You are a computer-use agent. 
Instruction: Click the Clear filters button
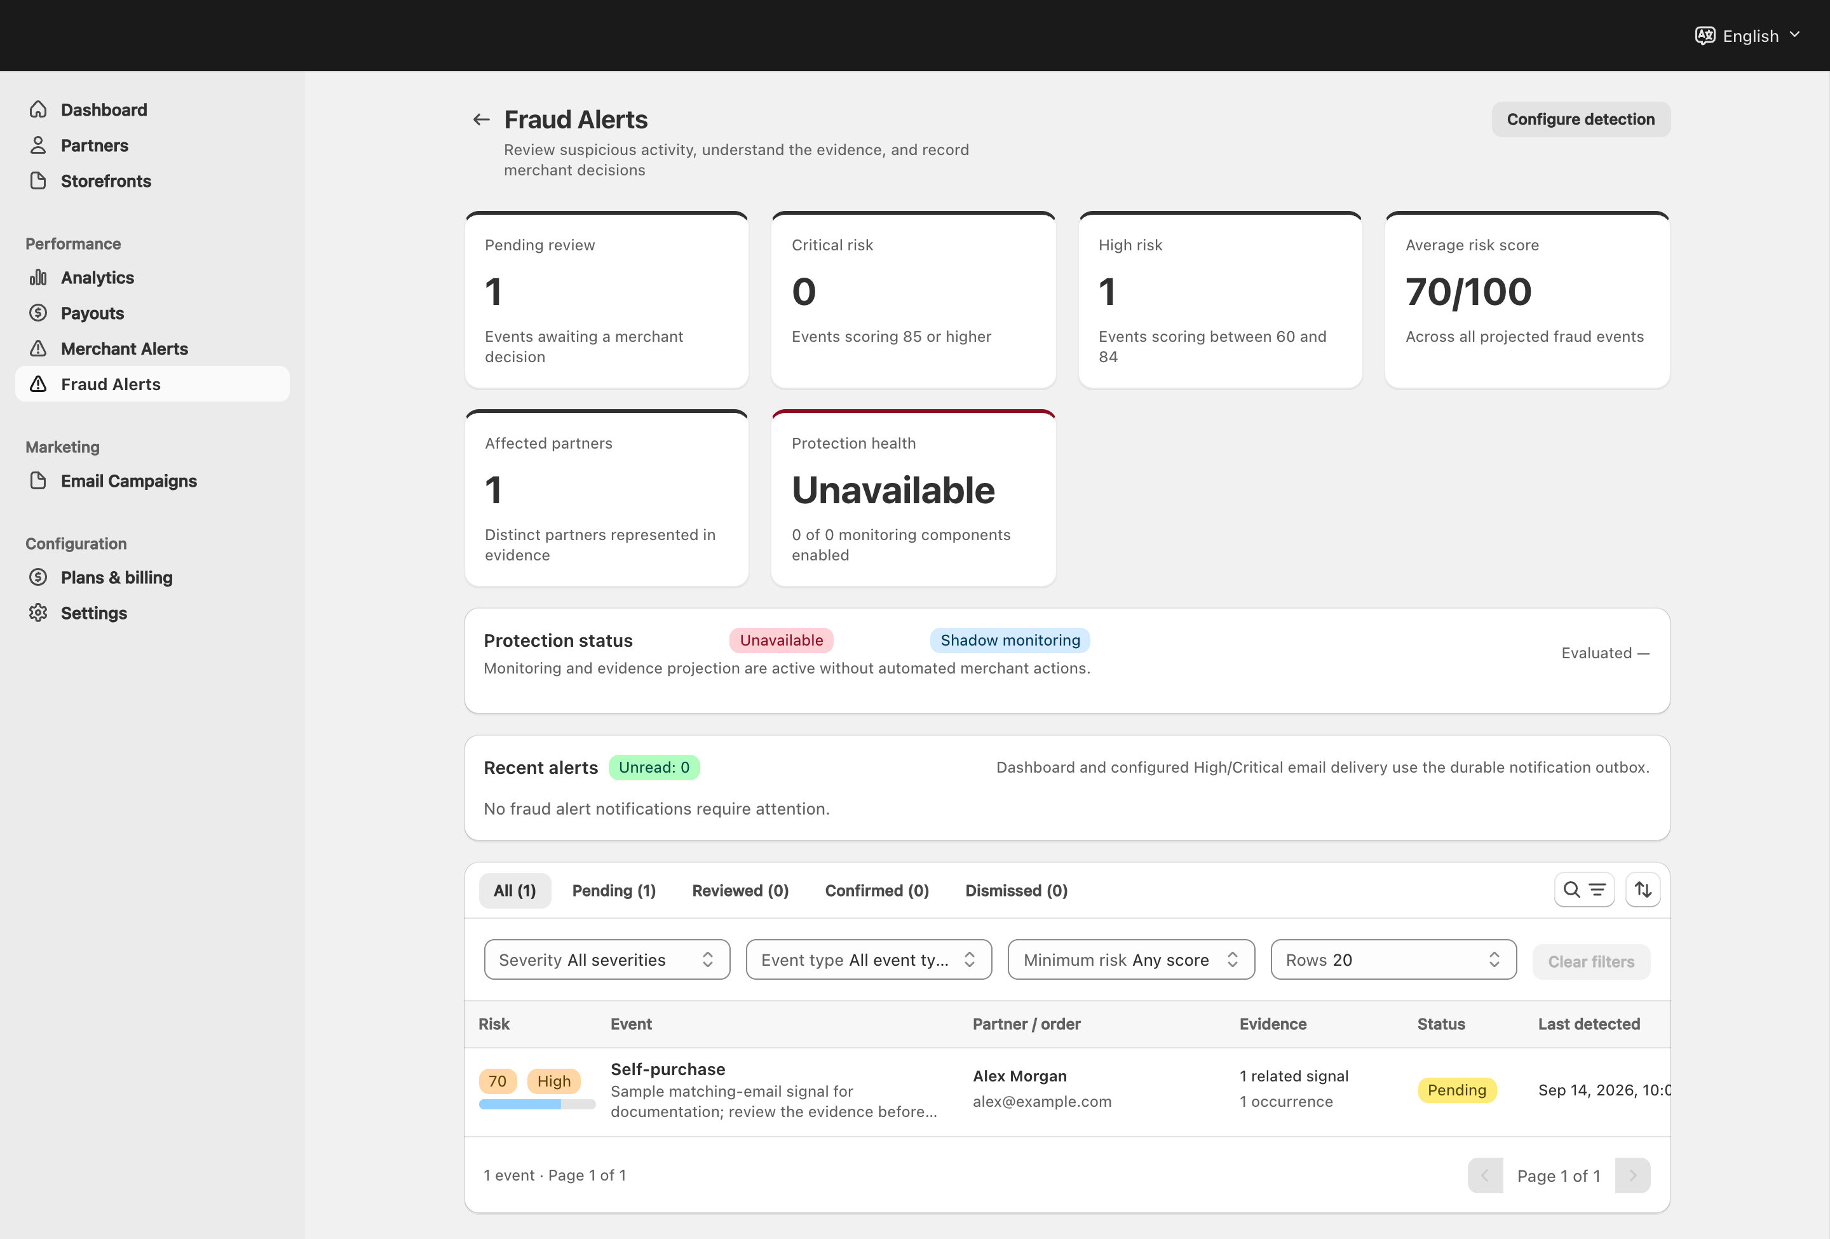[x=1590, y=961]
